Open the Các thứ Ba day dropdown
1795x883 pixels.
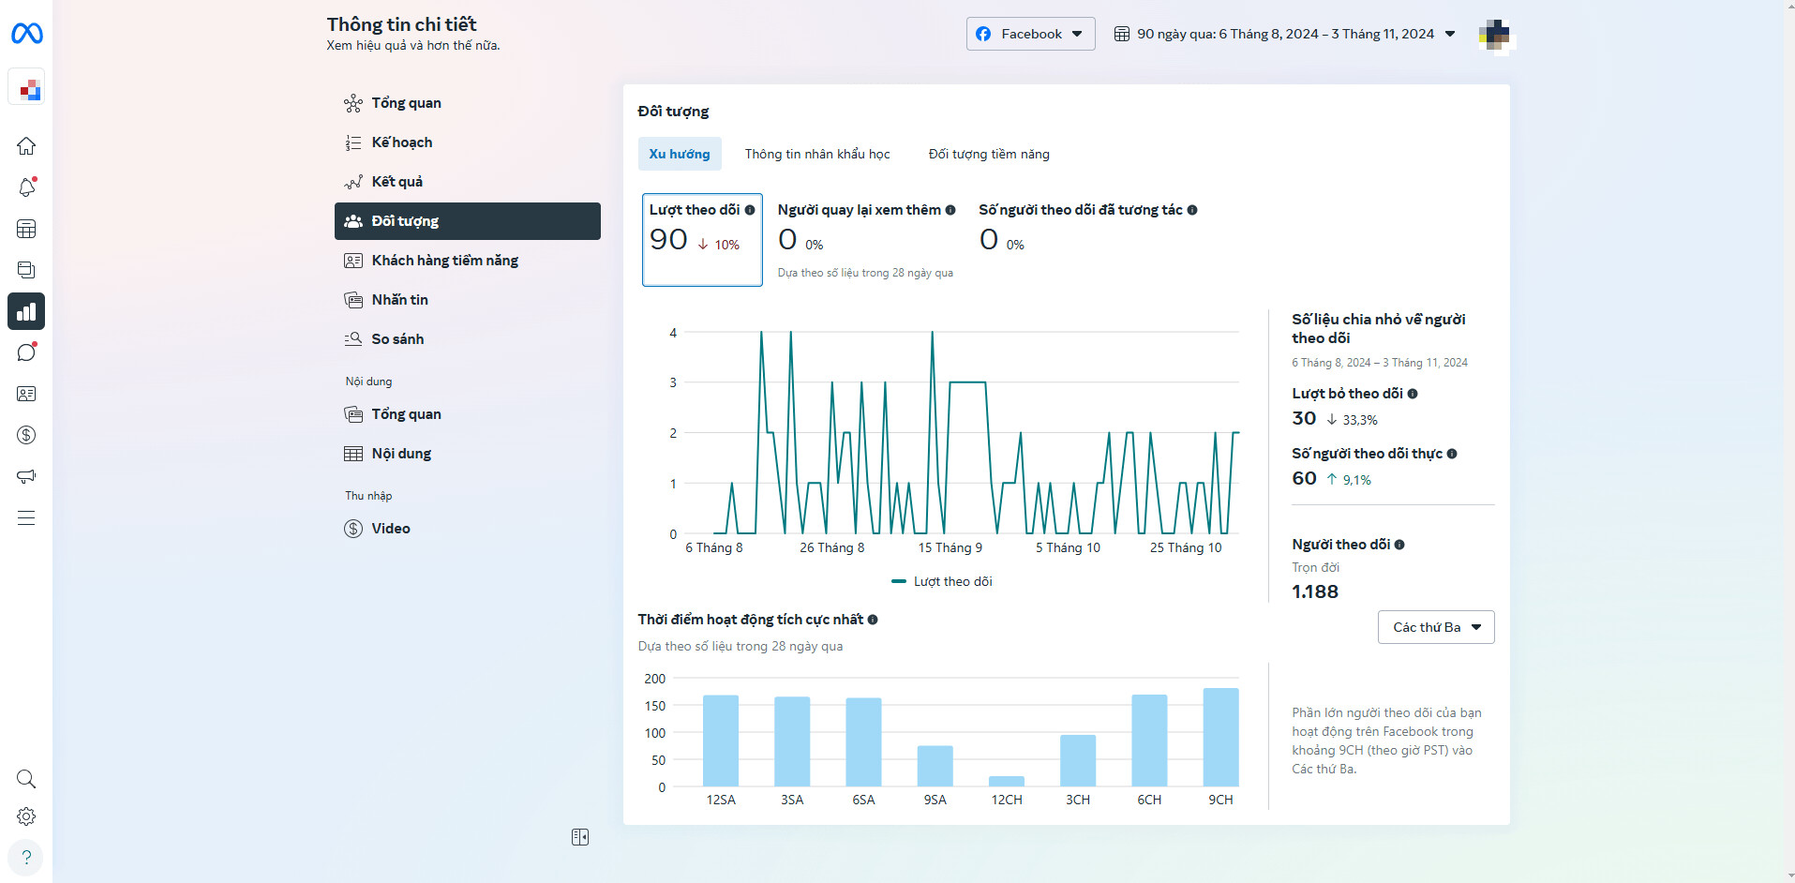click(1436, 627)
